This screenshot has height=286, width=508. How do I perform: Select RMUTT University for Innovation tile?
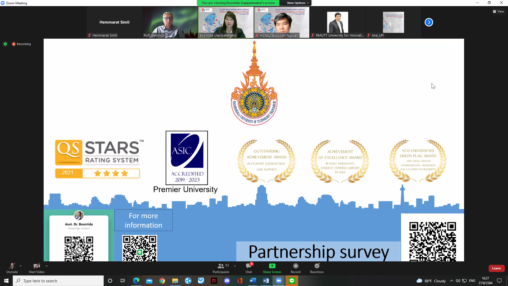(338, 22)
